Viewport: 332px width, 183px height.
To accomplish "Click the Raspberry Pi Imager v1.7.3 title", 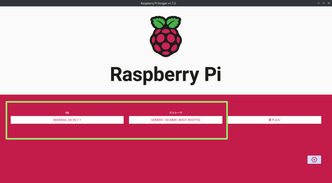I will (x=158, y=3).
